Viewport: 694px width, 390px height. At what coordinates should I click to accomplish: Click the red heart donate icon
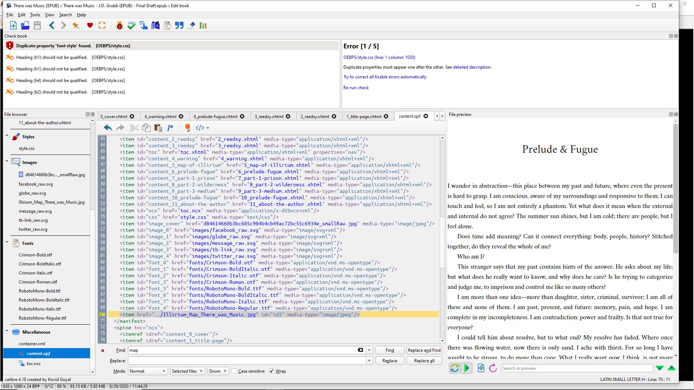tap(90, 25)
